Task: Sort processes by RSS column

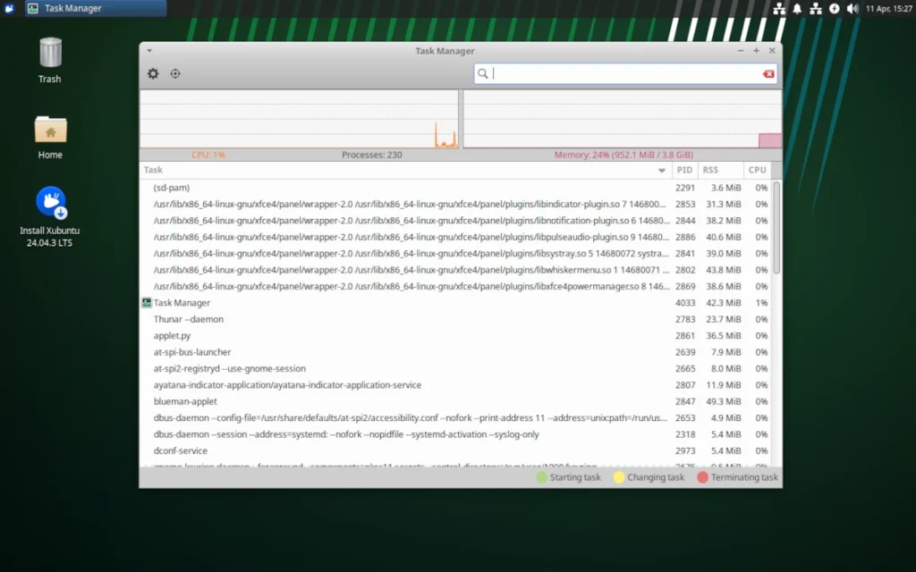Action: tap(721, 170)
